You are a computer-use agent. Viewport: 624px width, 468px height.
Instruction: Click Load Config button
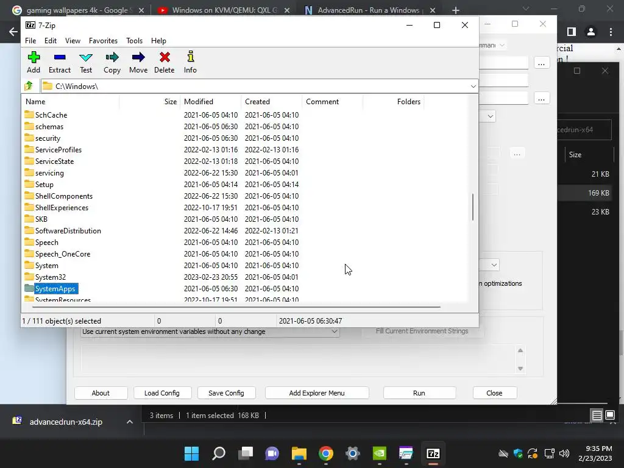click(162, 393)
